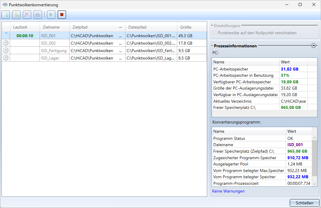
Task: Click the clock icon in the ISD_002 row
Action: point(6,43)
